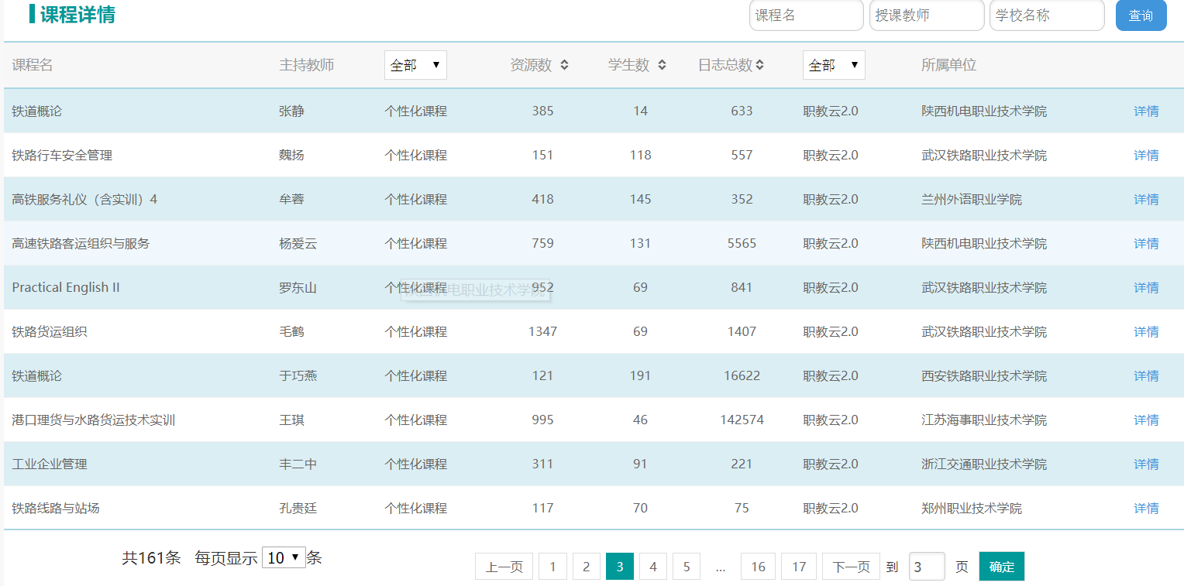Focus the 课程名 search field
Viewport: 1184px width, 586px height.
[x=806, y=15]
